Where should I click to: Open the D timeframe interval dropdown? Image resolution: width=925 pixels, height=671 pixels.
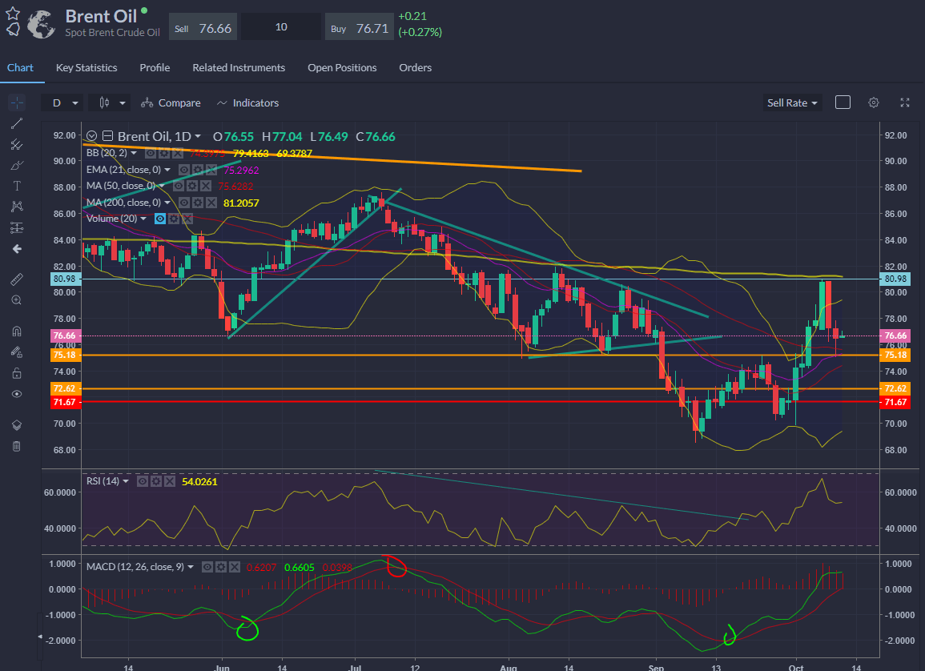pos(65,102)
